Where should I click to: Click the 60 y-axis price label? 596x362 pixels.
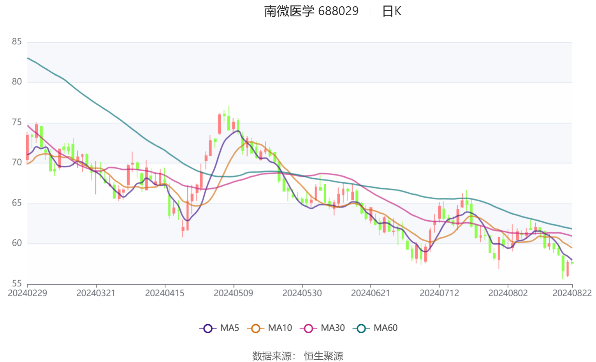tap(17, 243)
